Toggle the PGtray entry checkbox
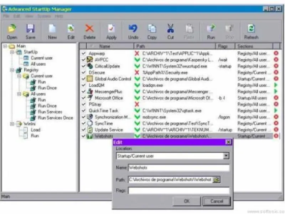Screen dimensions: 285x214 point(83,104)
